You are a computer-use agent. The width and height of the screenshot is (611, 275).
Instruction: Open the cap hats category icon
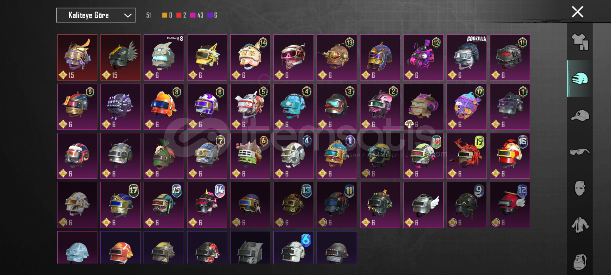click(x=580, y=115)
